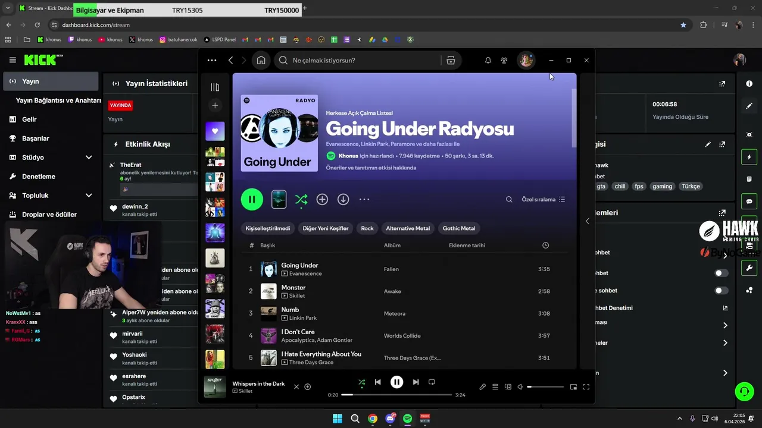Open Özel sıralama sort dropdown
The image size is (762, 428).
click(x=543, y=200)
